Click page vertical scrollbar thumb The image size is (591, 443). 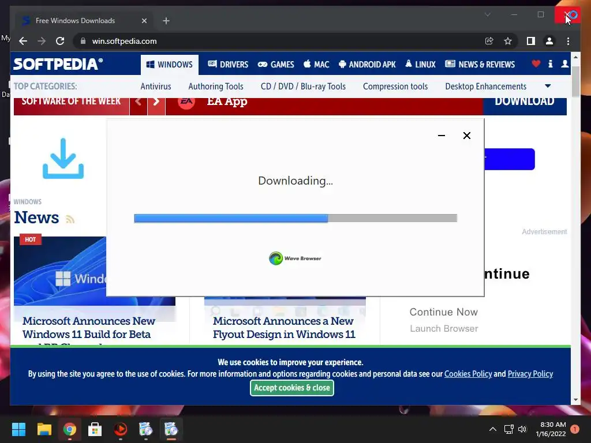point(575,81)
